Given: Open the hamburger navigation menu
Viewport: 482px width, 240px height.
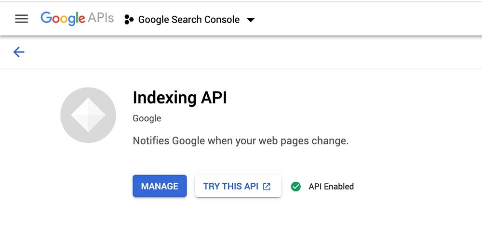Looking at the screenshot, I should pos(22,19).
